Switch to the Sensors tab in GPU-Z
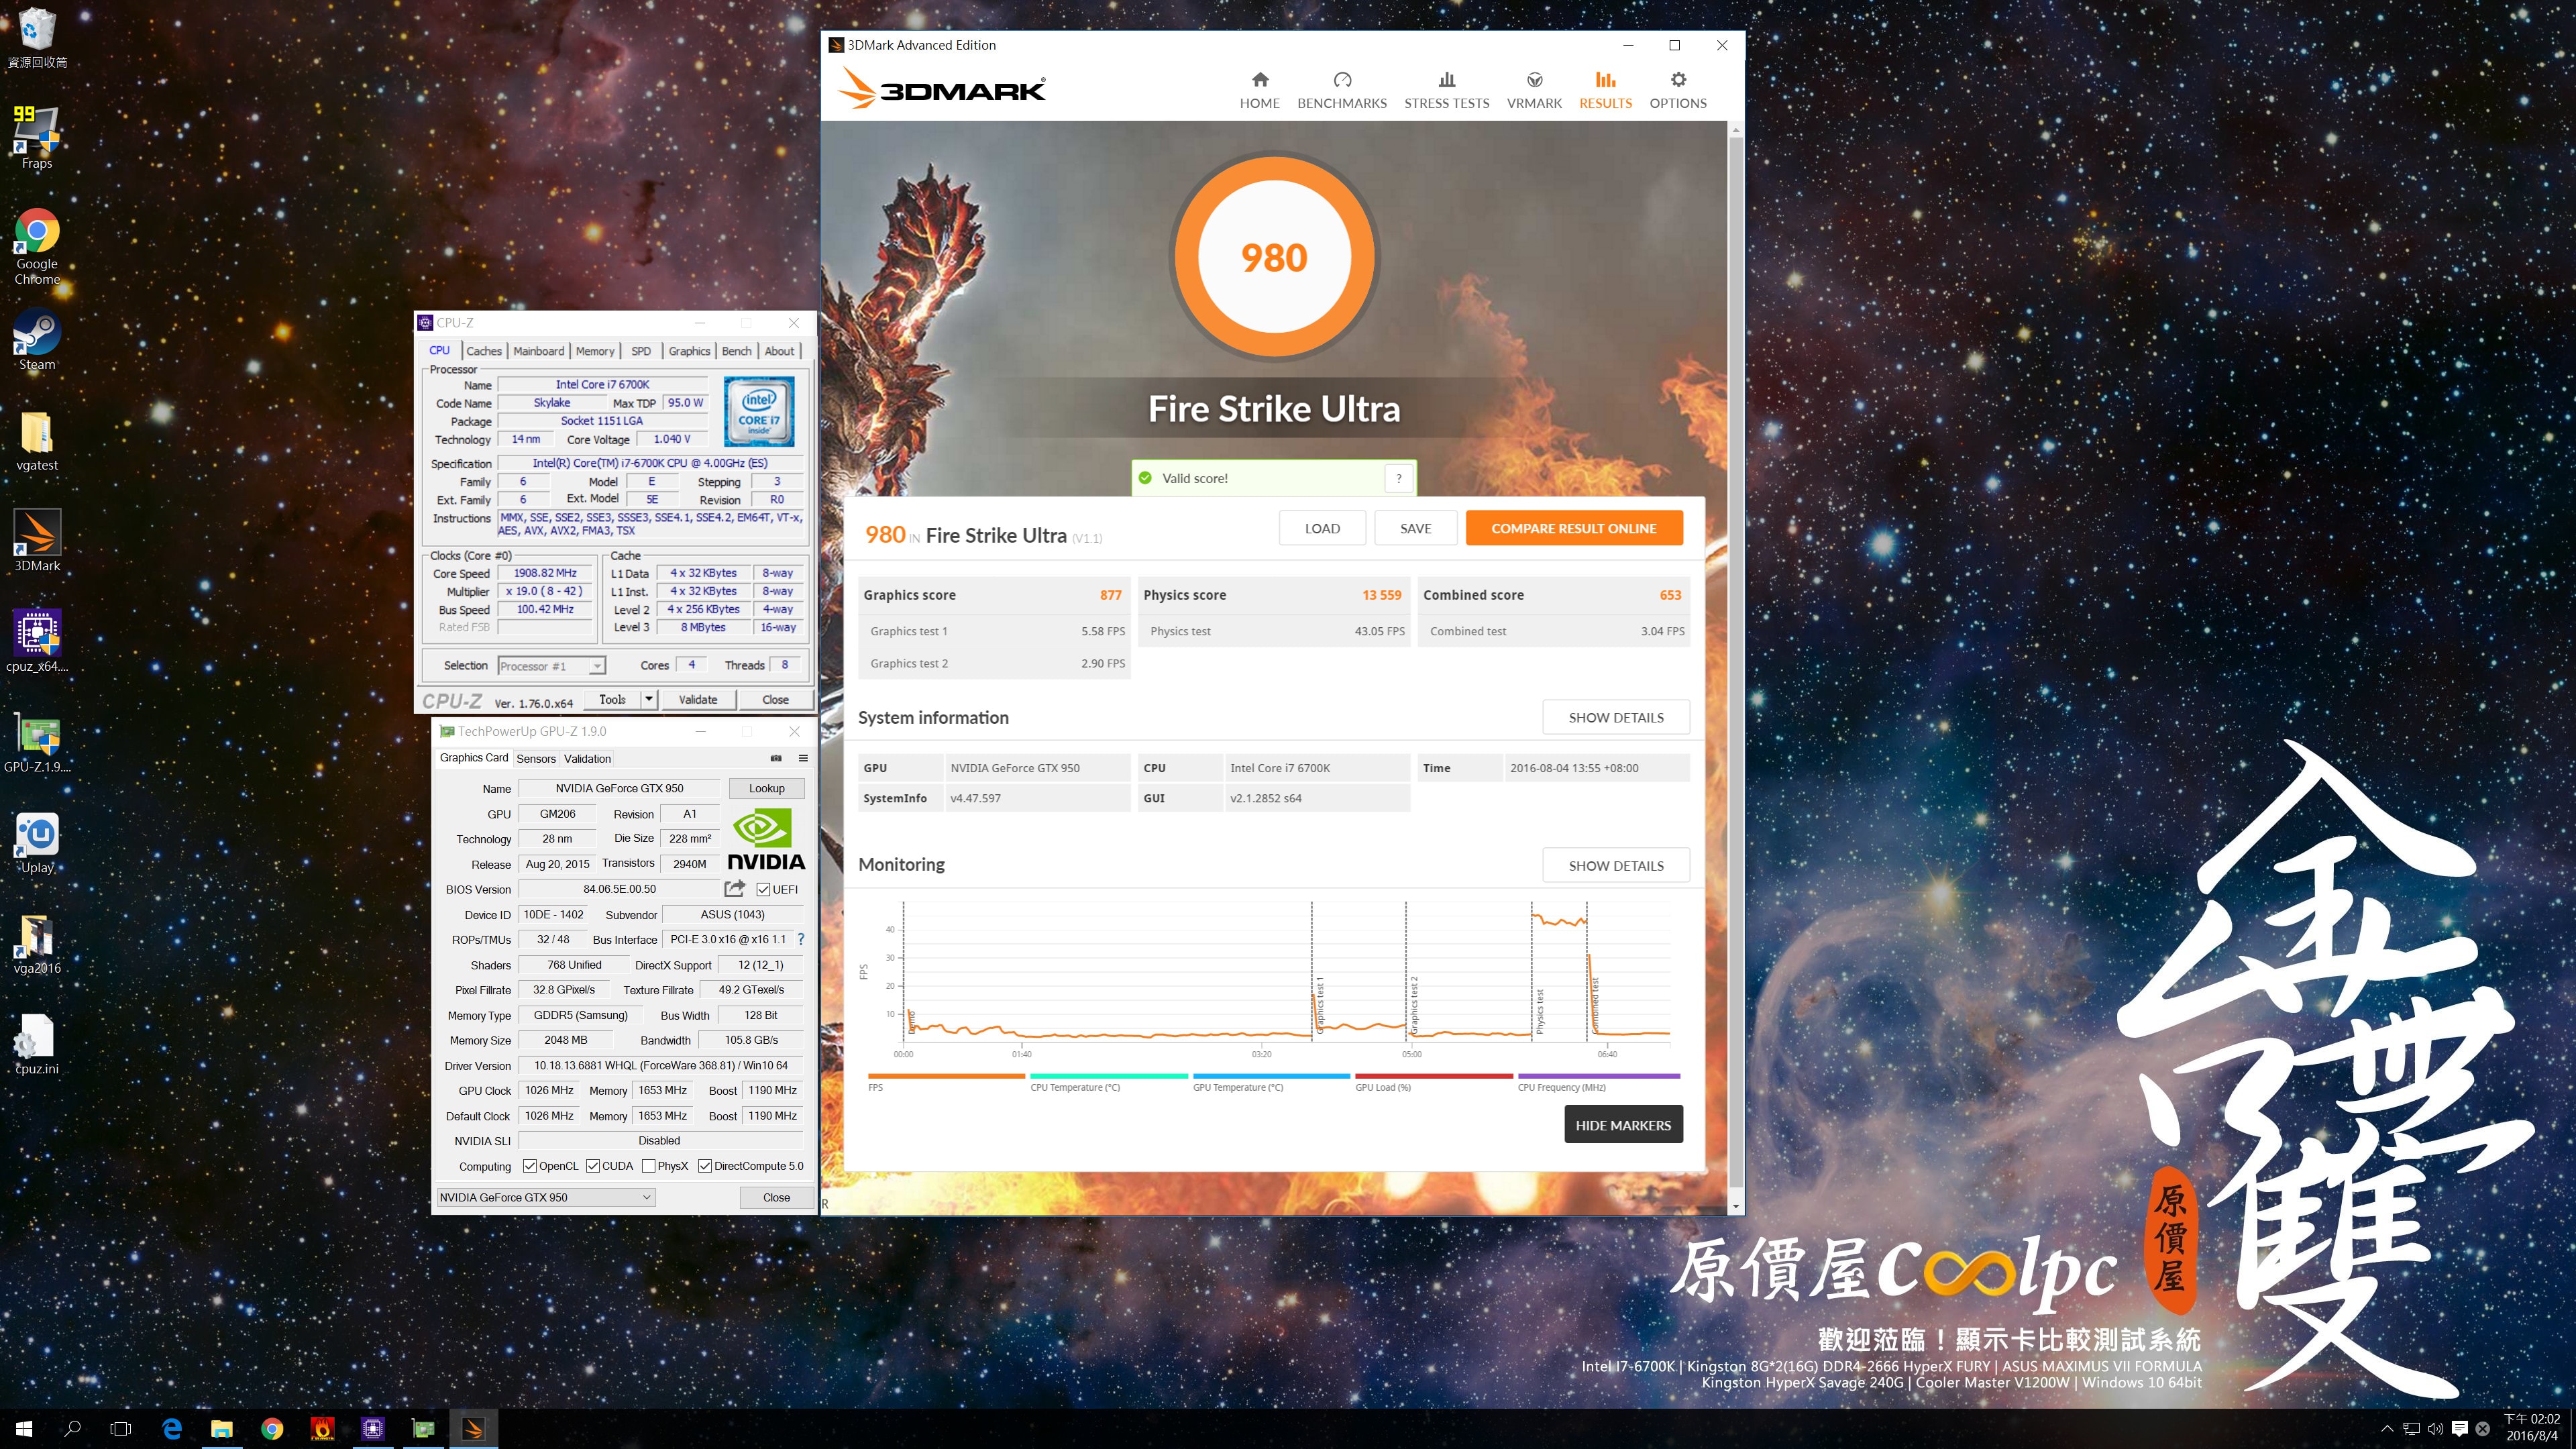The height and width of the screenshot is (1449, 2576). tap(536, 759)
